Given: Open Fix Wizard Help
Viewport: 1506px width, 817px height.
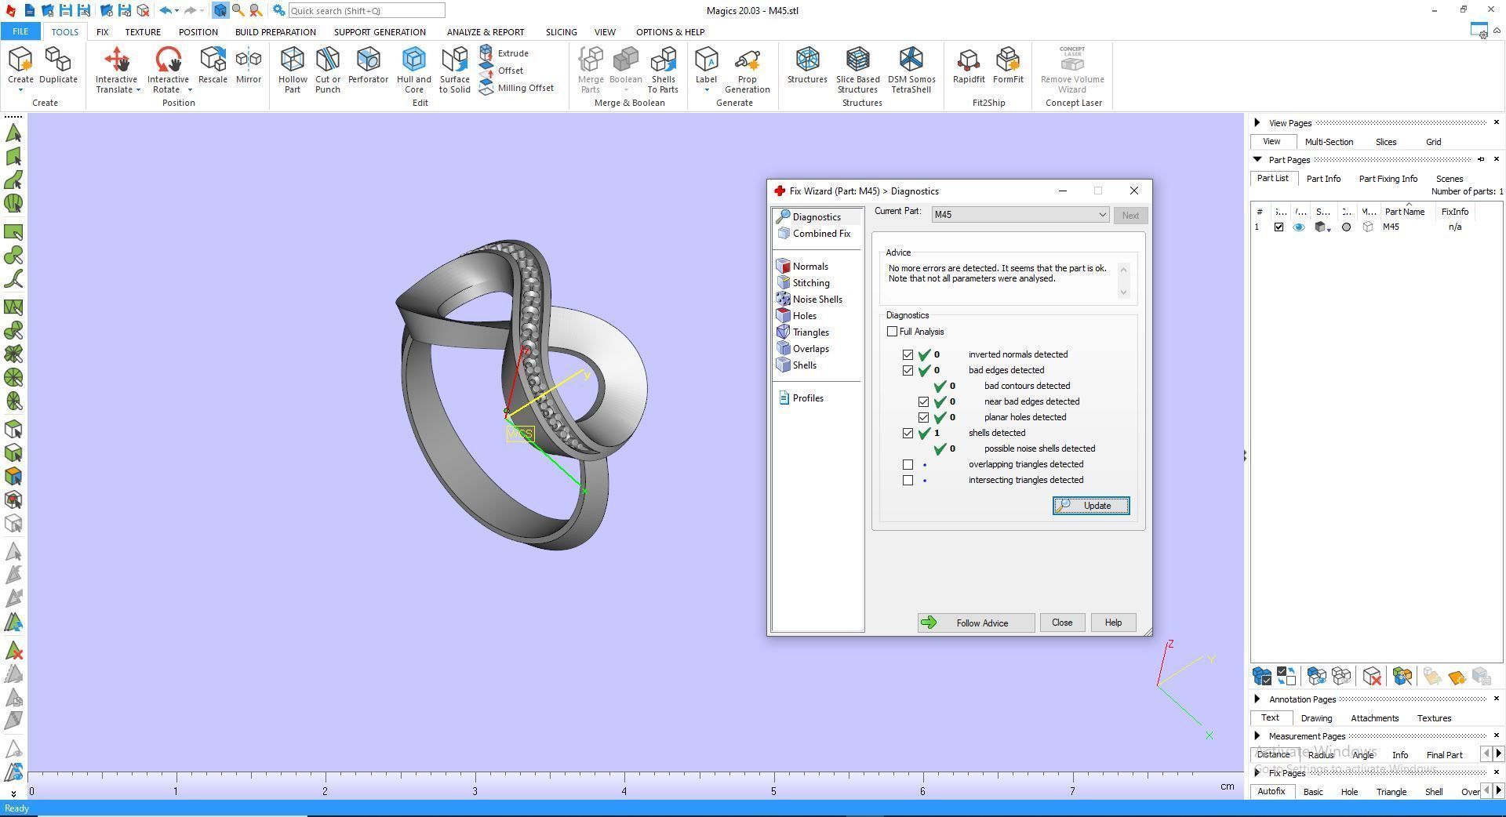Looking at the screenshot, I should (x=1113, y=623).
